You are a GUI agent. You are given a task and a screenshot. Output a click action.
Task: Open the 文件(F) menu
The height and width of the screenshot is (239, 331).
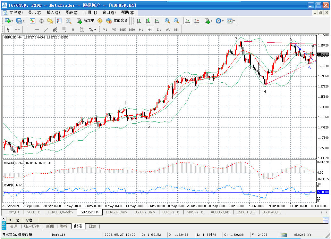tap(16, 12)
